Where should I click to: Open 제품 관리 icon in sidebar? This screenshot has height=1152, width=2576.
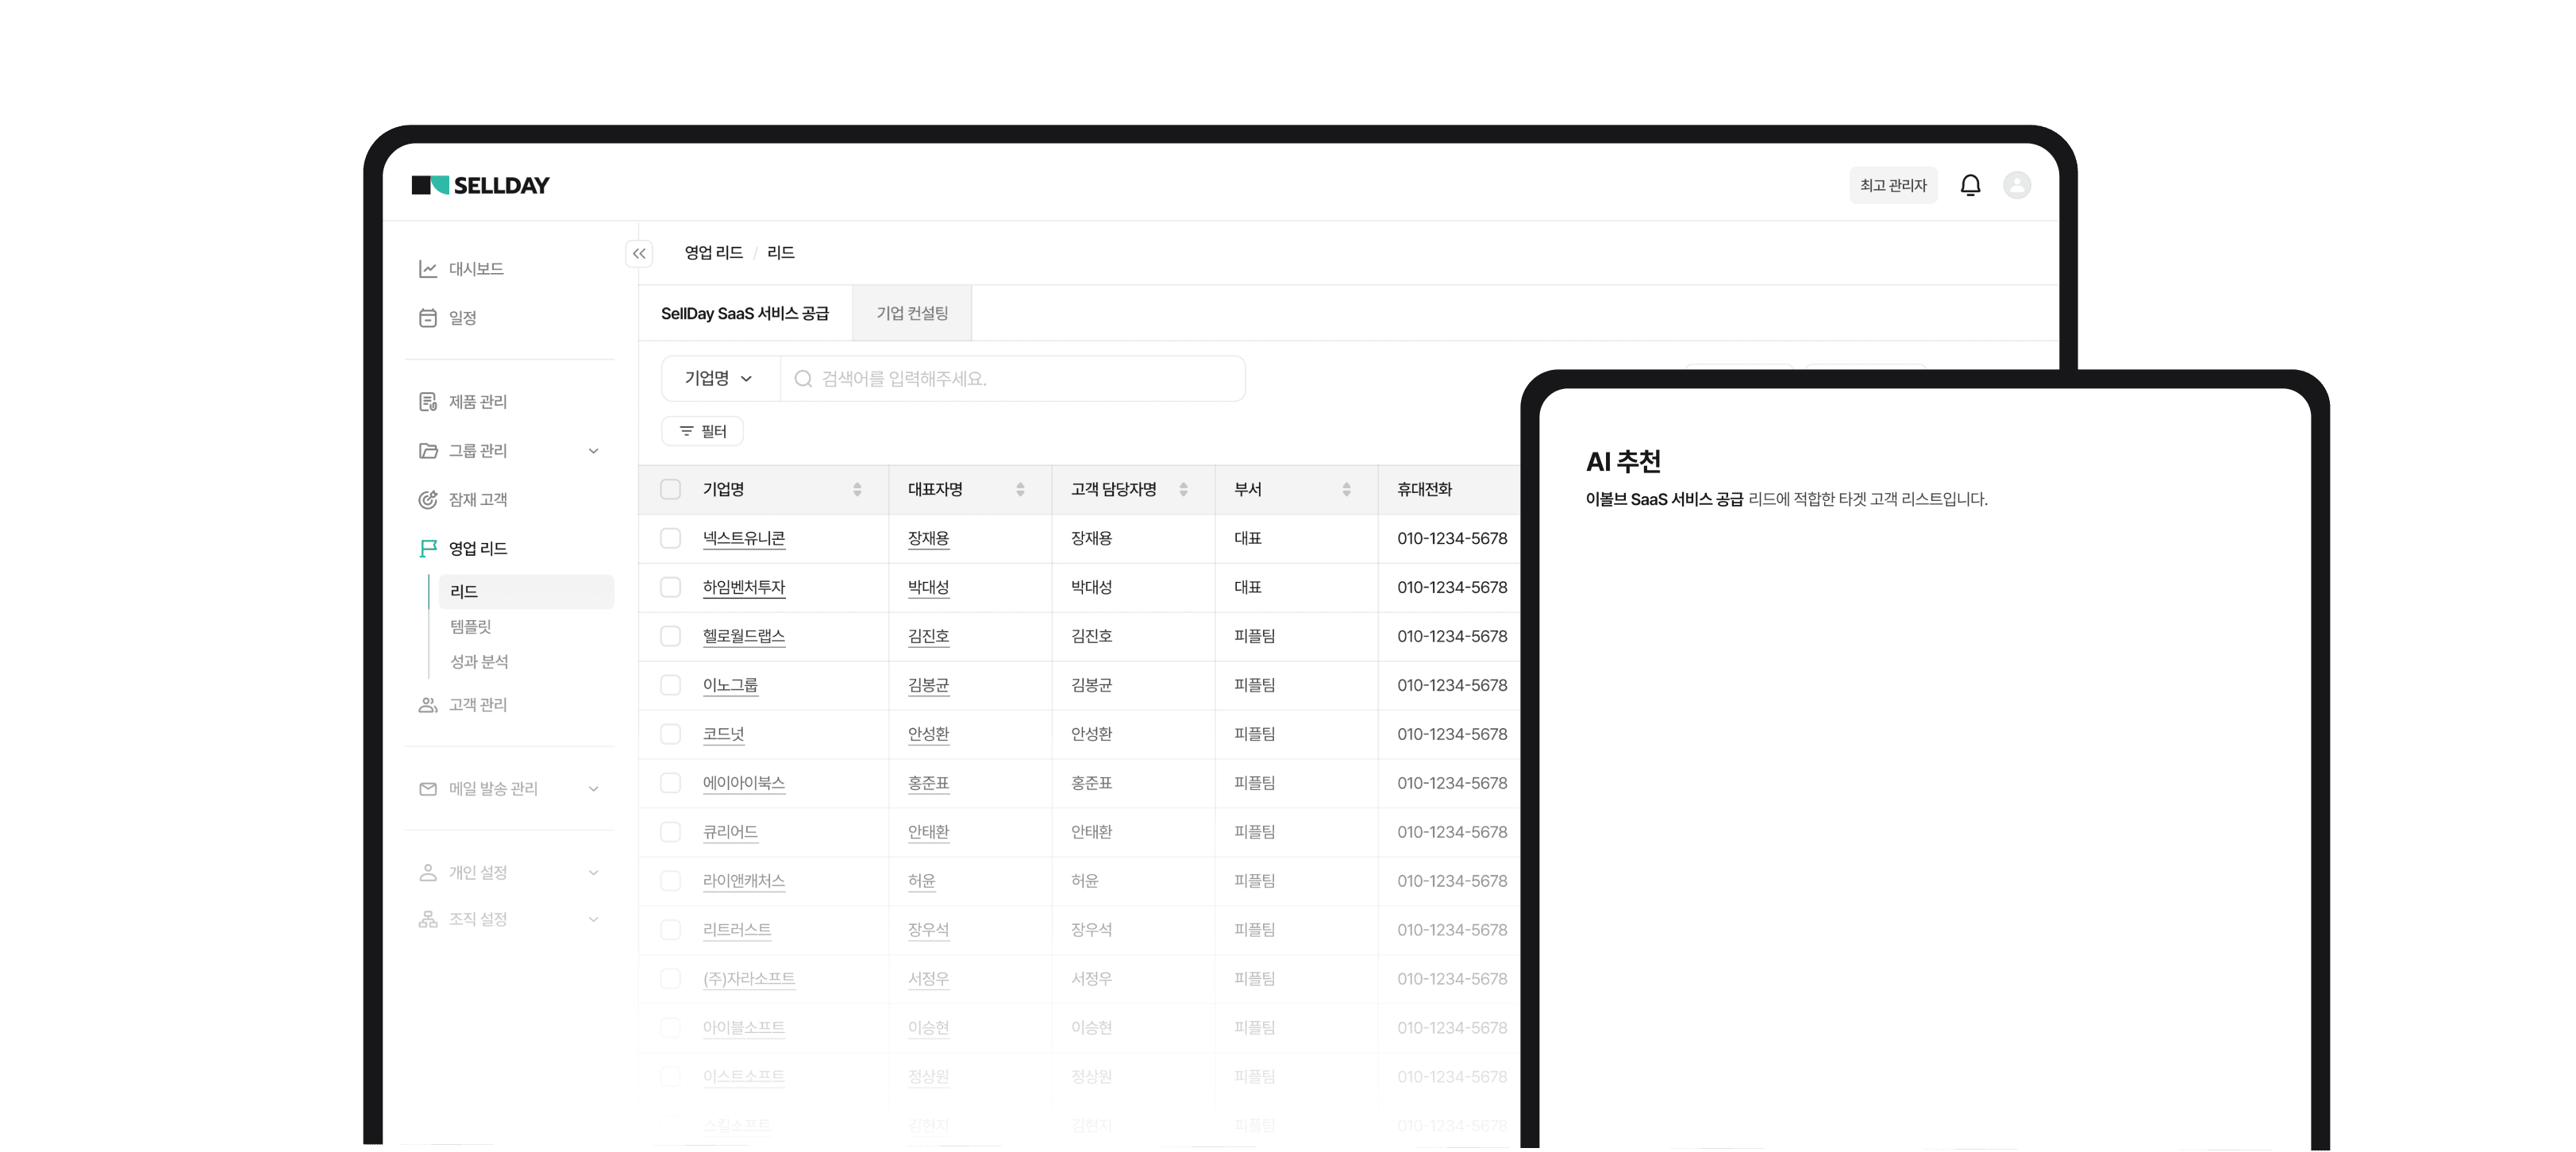point(428,402)
